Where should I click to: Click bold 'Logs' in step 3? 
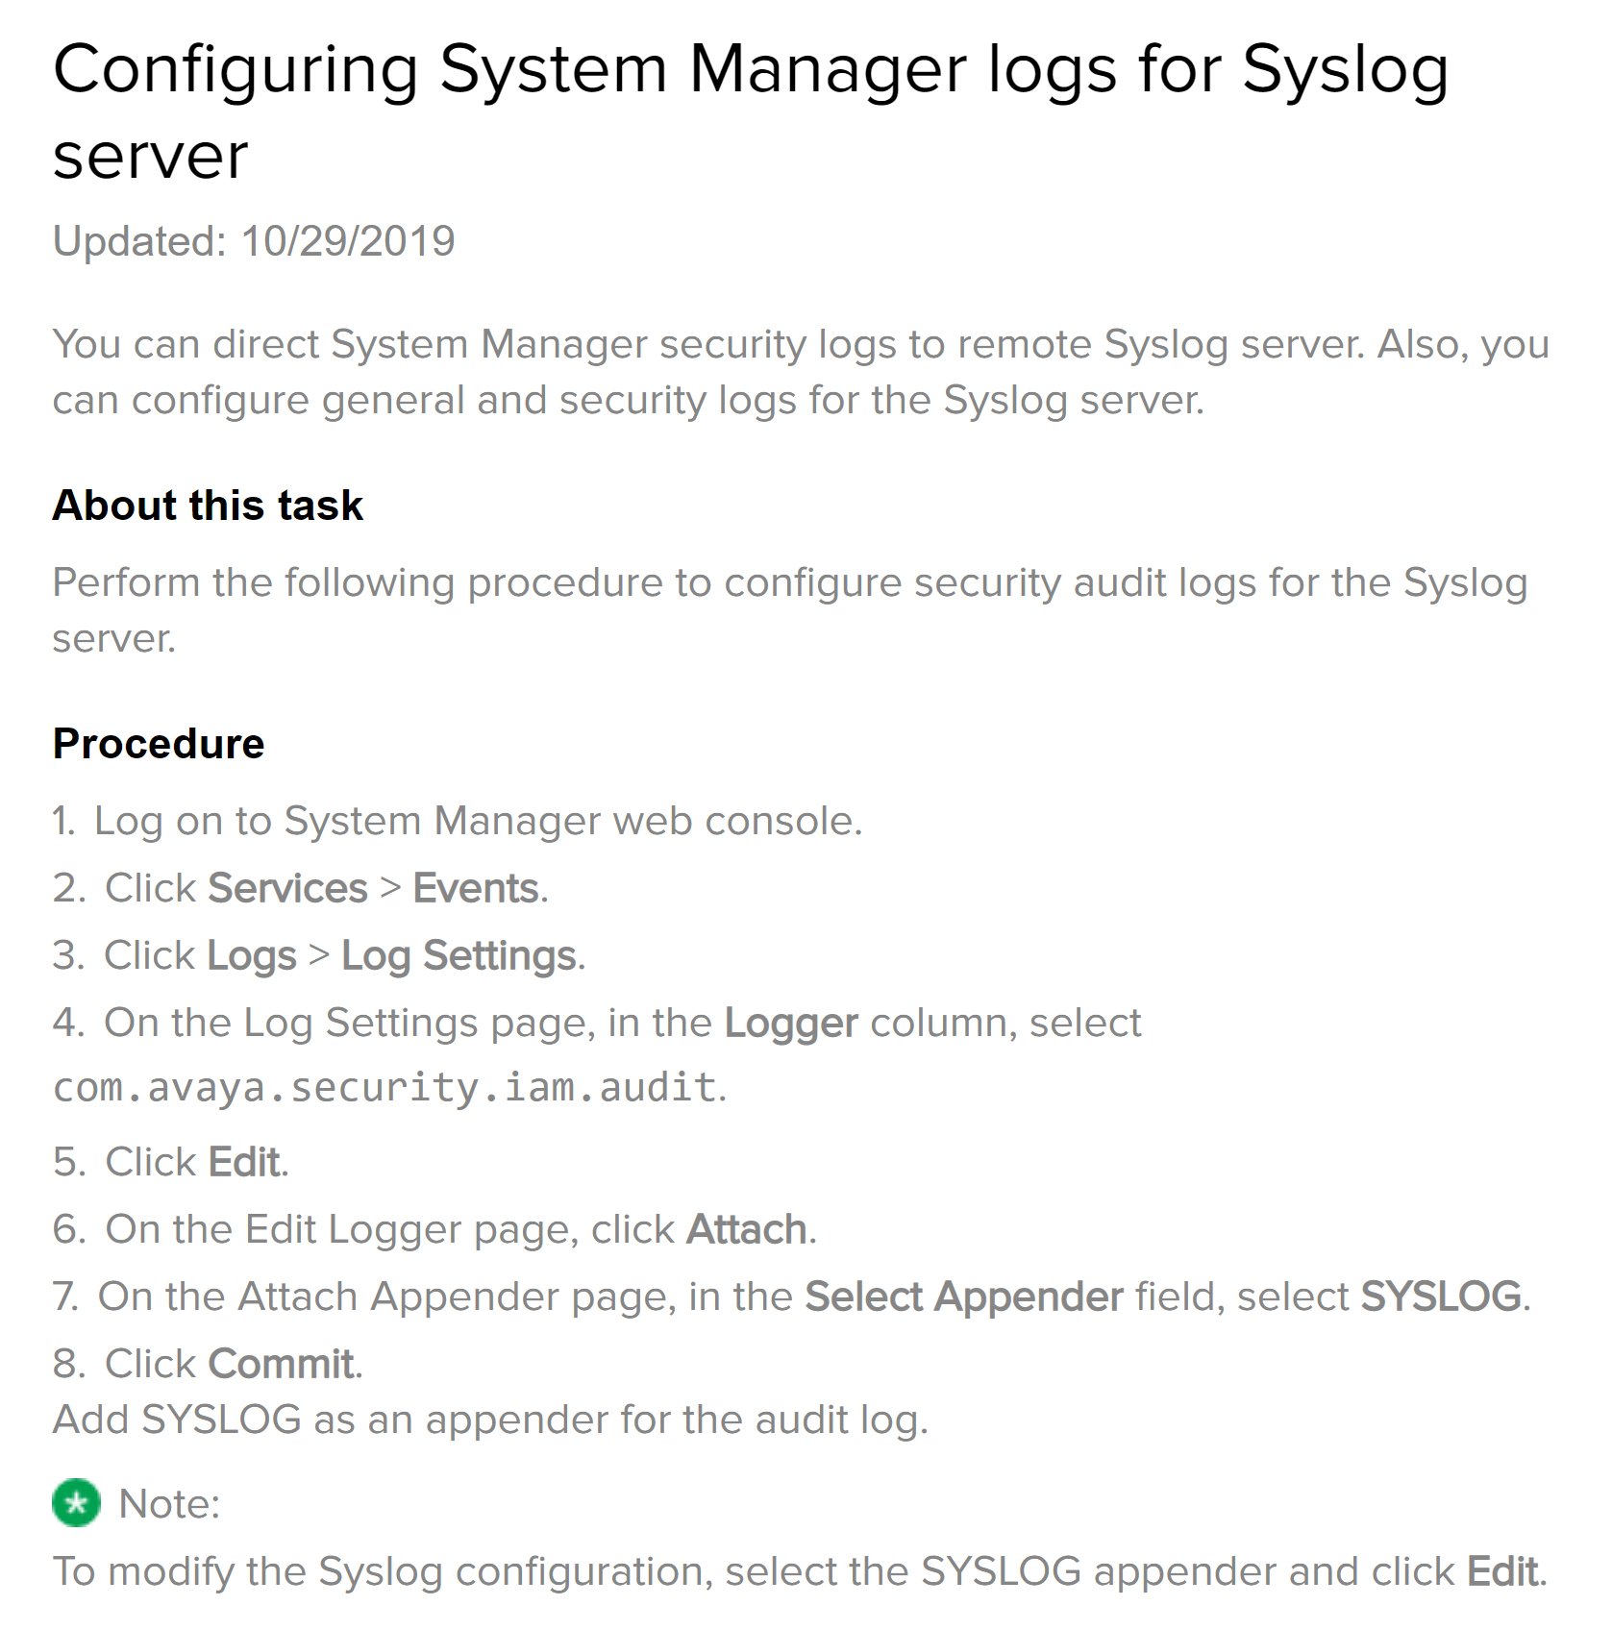[x=252, y=955]
